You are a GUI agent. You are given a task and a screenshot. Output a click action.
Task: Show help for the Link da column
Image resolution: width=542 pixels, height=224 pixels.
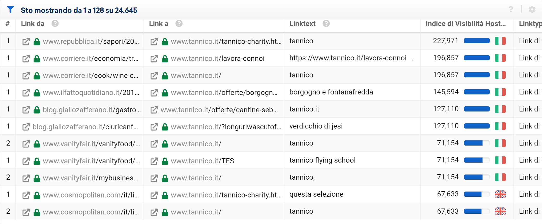click(x=55, y=23)
